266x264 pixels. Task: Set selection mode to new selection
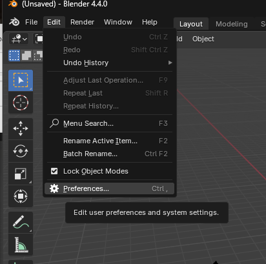pyautogui.click(x=14, y=56)
